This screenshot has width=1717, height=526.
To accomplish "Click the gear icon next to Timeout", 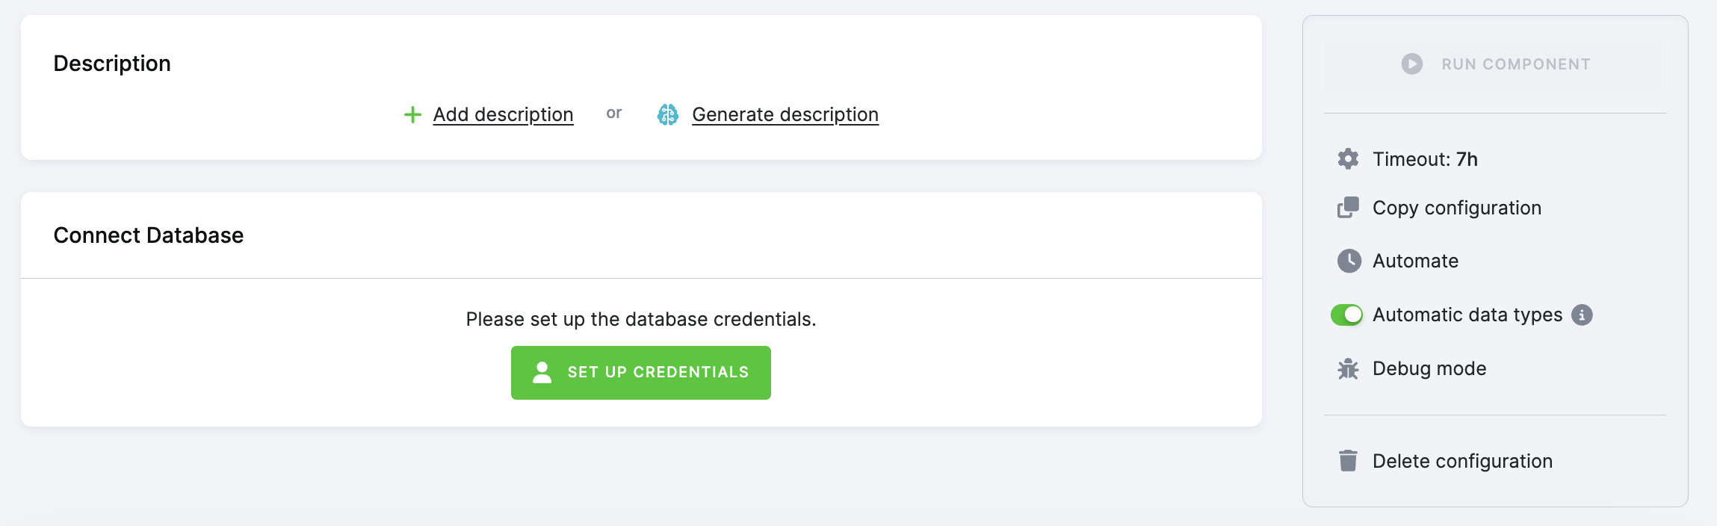I will click(x=1348, y=159).
